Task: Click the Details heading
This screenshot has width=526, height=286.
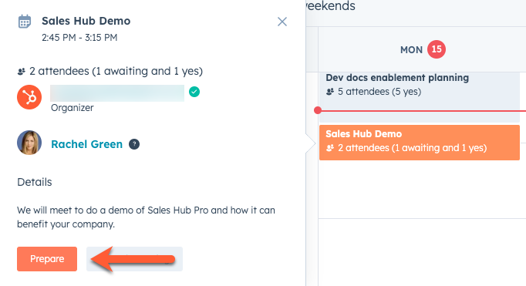Action: (x=35, y=182)
